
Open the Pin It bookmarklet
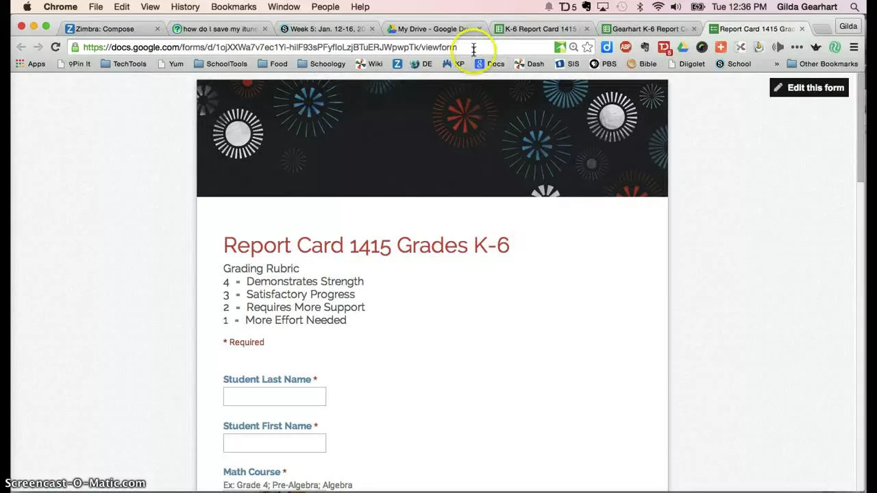click(73, 64)
